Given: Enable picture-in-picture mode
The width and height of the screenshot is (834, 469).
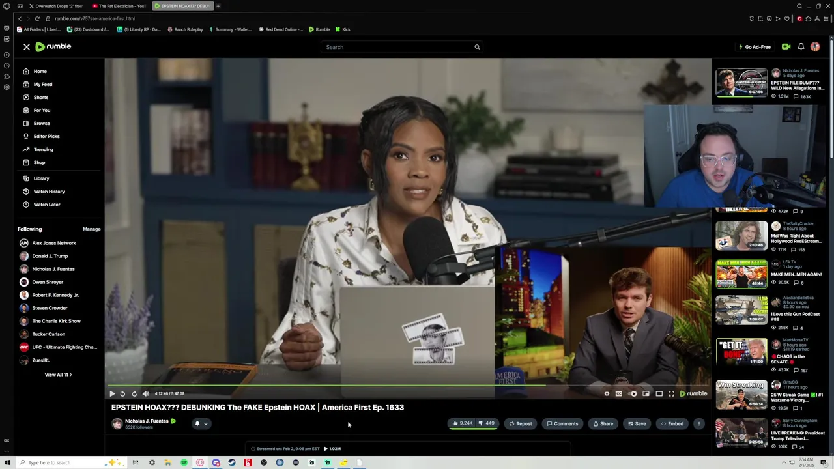Looking at the screenshot, I should (646, 393).
